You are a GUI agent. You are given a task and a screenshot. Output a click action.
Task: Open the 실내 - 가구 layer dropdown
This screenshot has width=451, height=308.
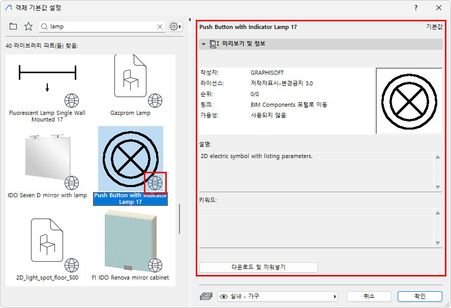(x=277, y=296)
